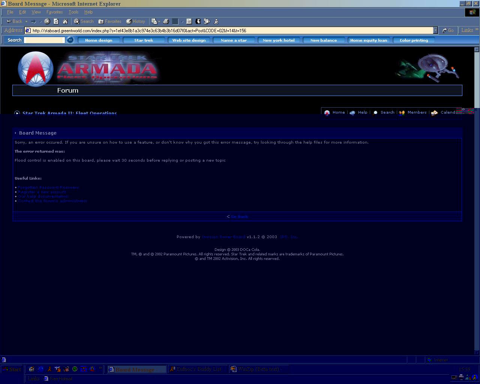
Task: Click Forgotten Password Recovery link
Action: point(48,187)
